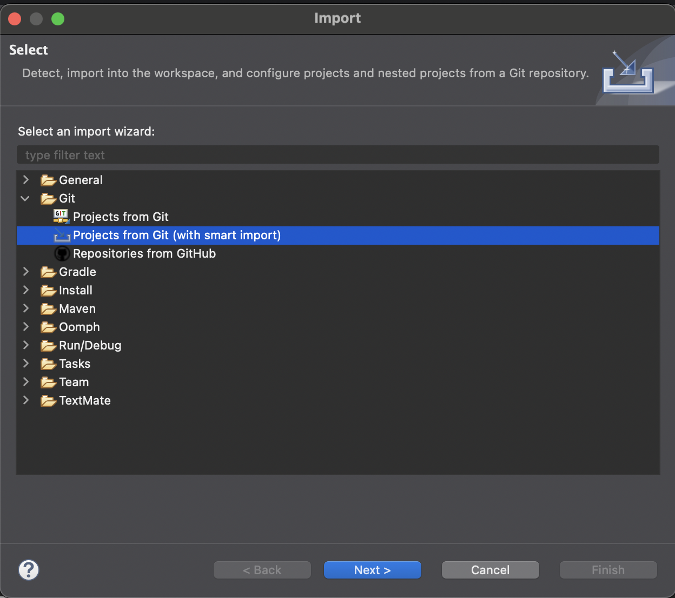Click the Oomph folder icon

48,327
